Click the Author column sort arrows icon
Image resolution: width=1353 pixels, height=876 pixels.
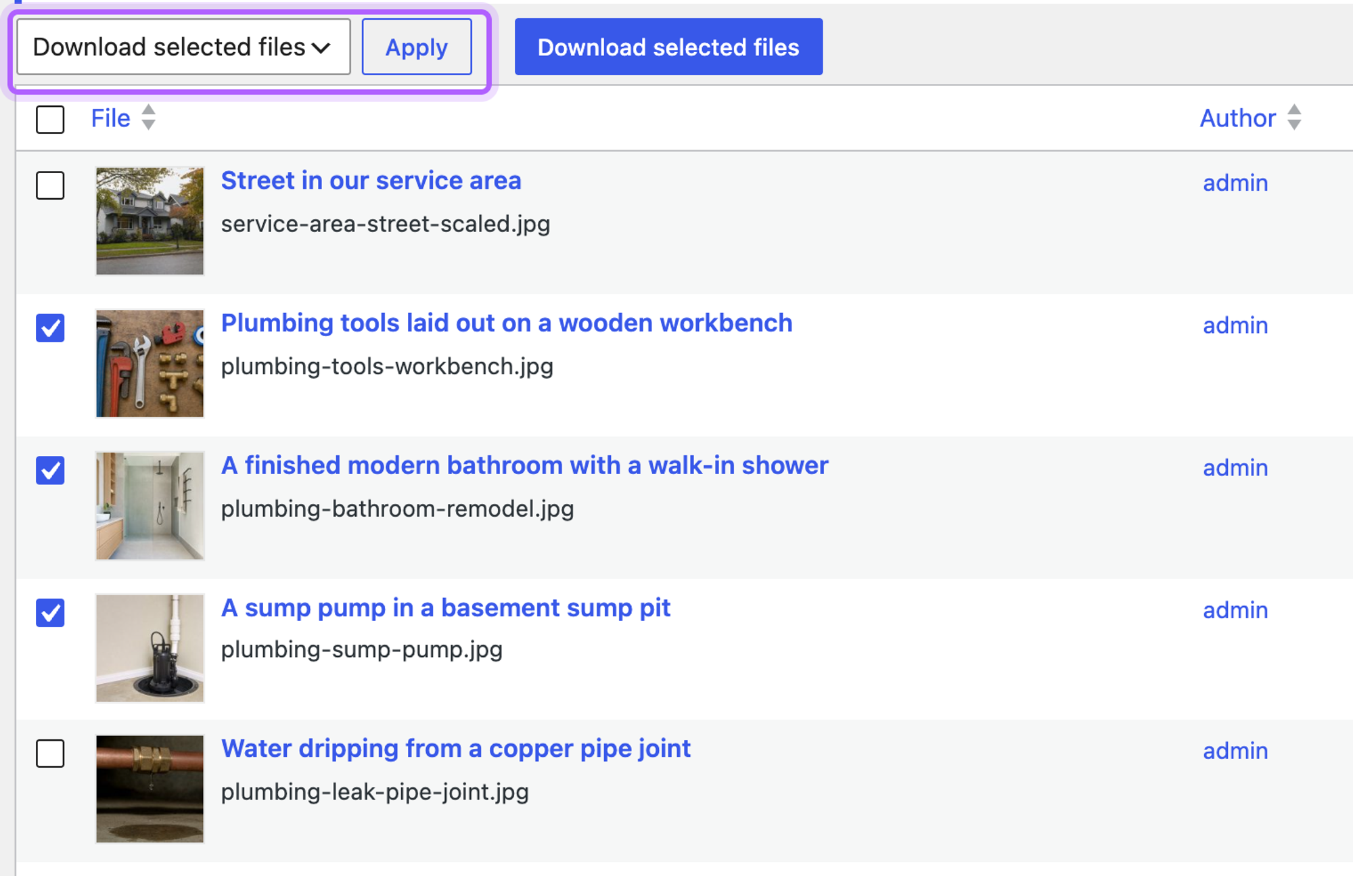1294,118
